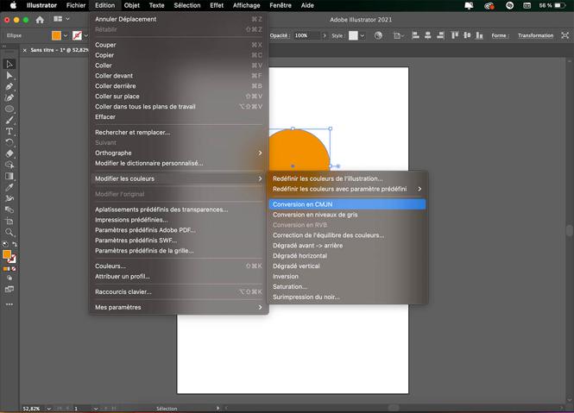The width and height of the screenshot is (574, 413).
Task: Select the Eraser tool
Action: coord(9,153)
